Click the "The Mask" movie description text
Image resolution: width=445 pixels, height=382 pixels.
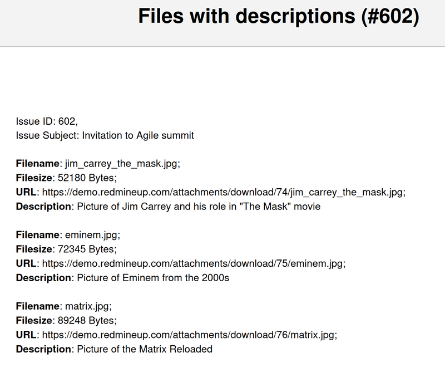199,207
